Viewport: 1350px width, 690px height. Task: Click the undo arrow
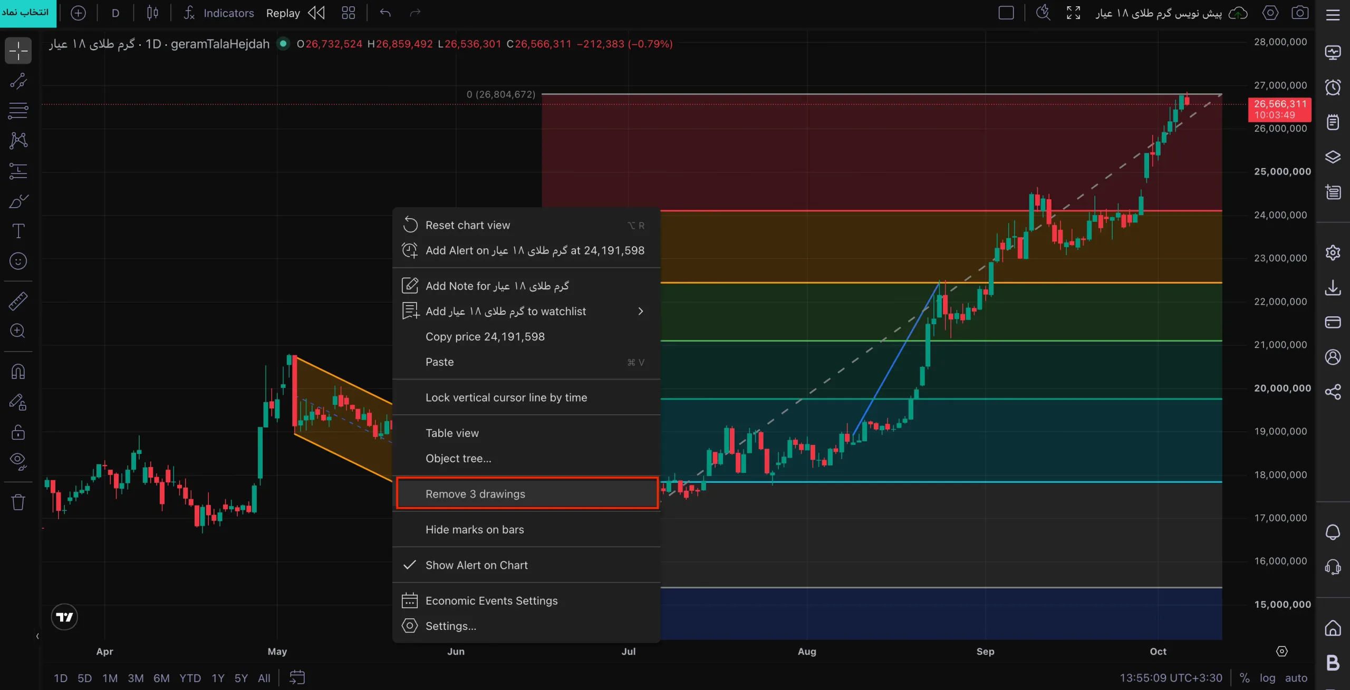click(x=385, y=13)
